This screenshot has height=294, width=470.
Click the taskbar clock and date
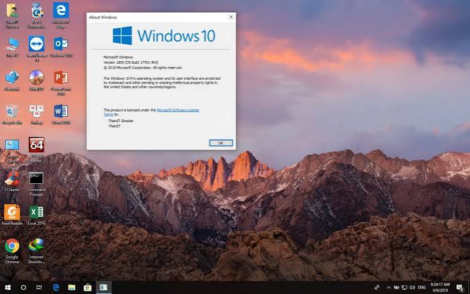[x=440, y=287]
